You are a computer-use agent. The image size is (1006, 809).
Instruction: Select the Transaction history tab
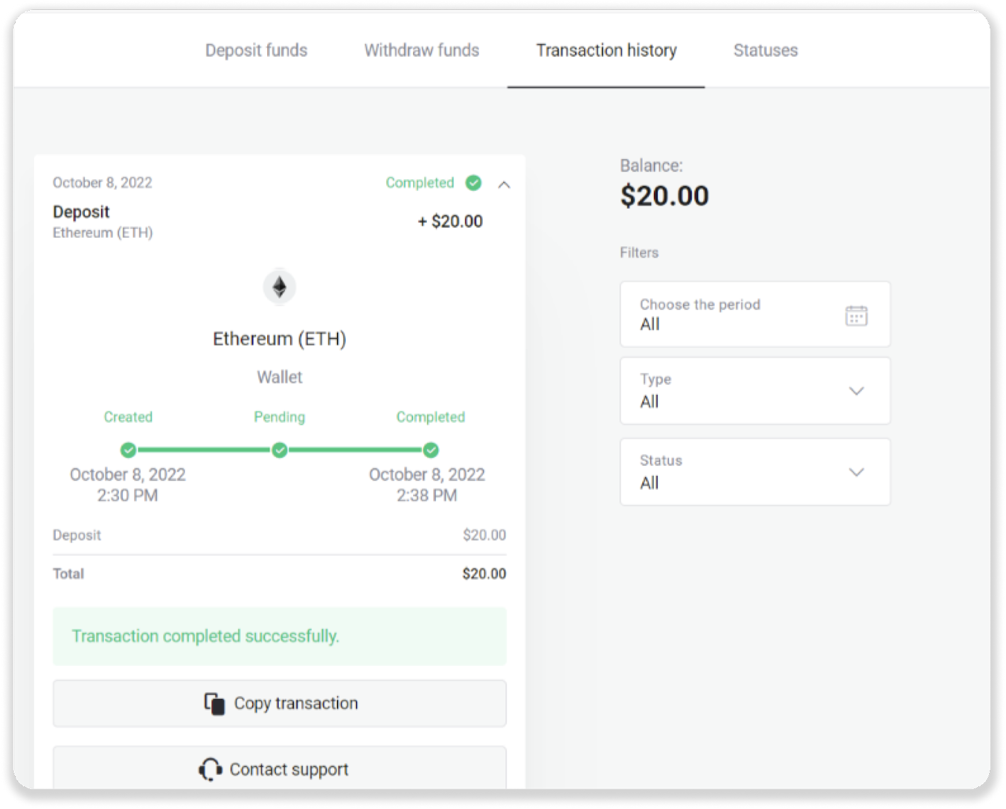[606, 50]
